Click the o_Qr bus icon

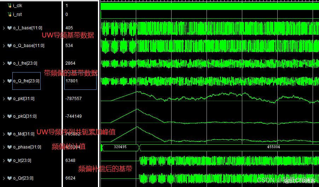[9, 178]
